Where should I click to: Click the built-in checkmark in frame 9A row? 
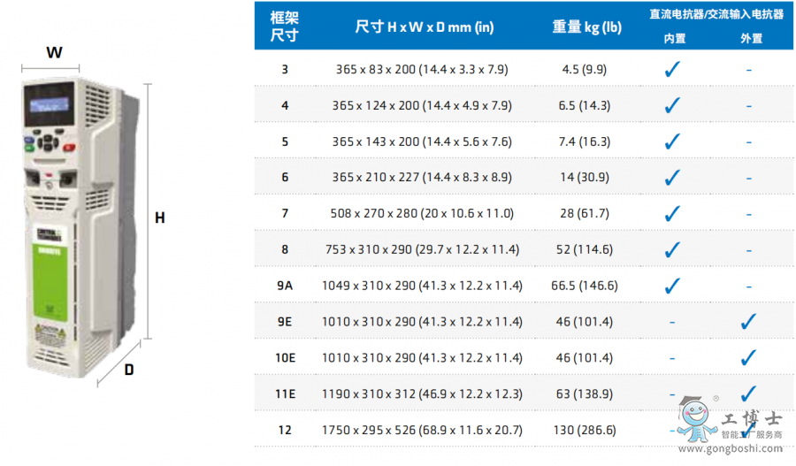(672, 286)
